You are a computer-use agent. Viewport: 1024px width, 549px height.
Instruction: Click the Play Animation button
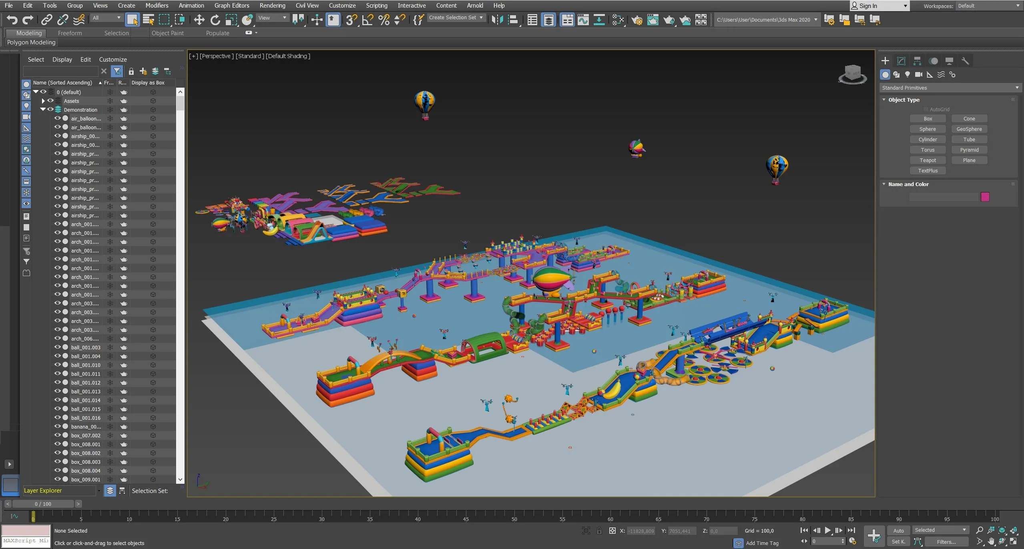(827, 530)
